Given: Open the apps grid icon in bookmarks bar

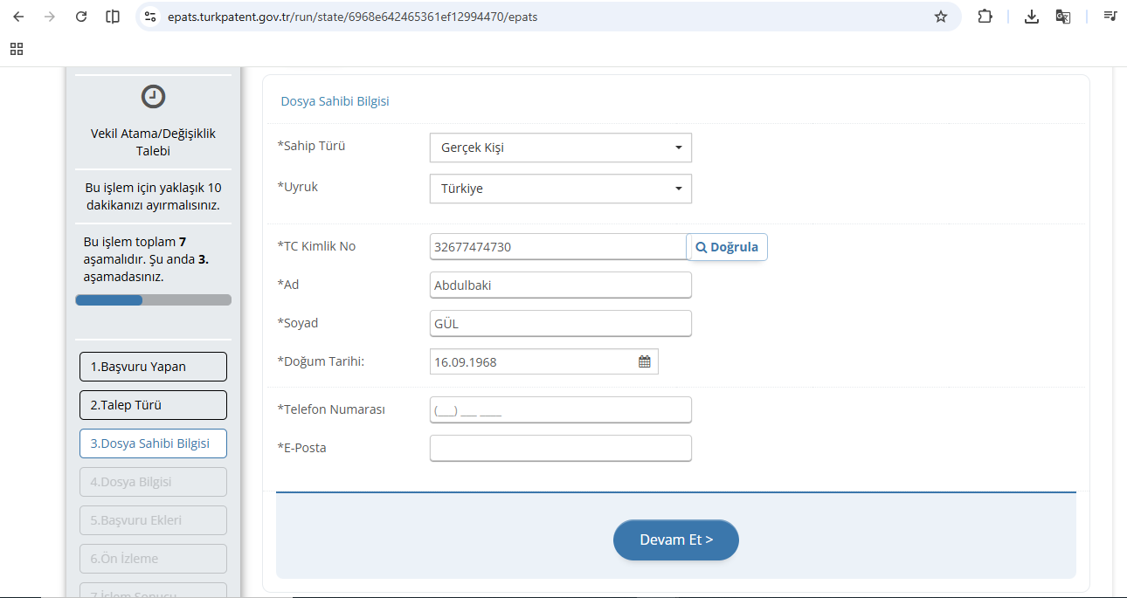Looking at the screenshot, I should [17, 49].
